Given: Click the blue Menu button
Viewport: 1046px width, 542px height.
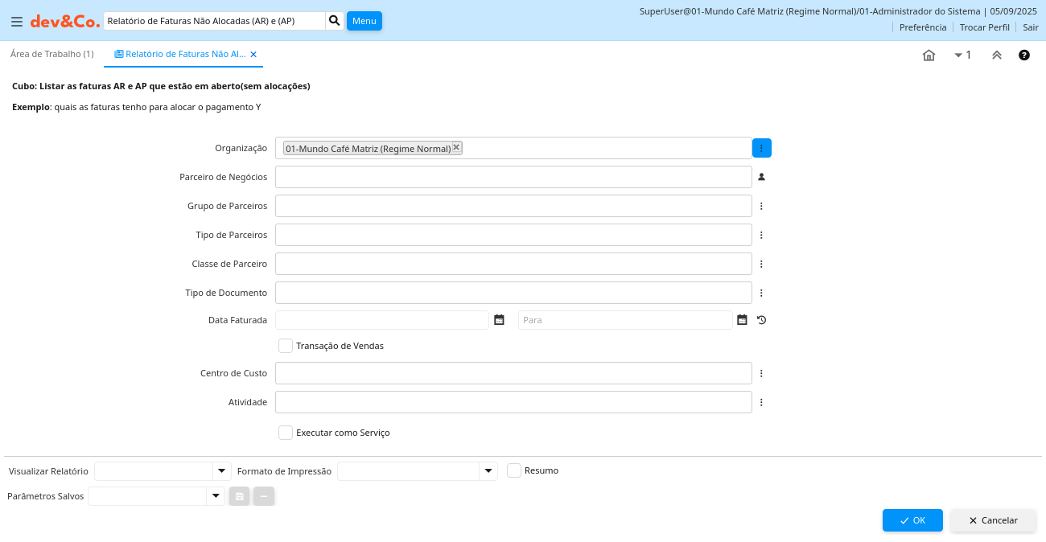Looking at the screenshot, I should [364, 21].
